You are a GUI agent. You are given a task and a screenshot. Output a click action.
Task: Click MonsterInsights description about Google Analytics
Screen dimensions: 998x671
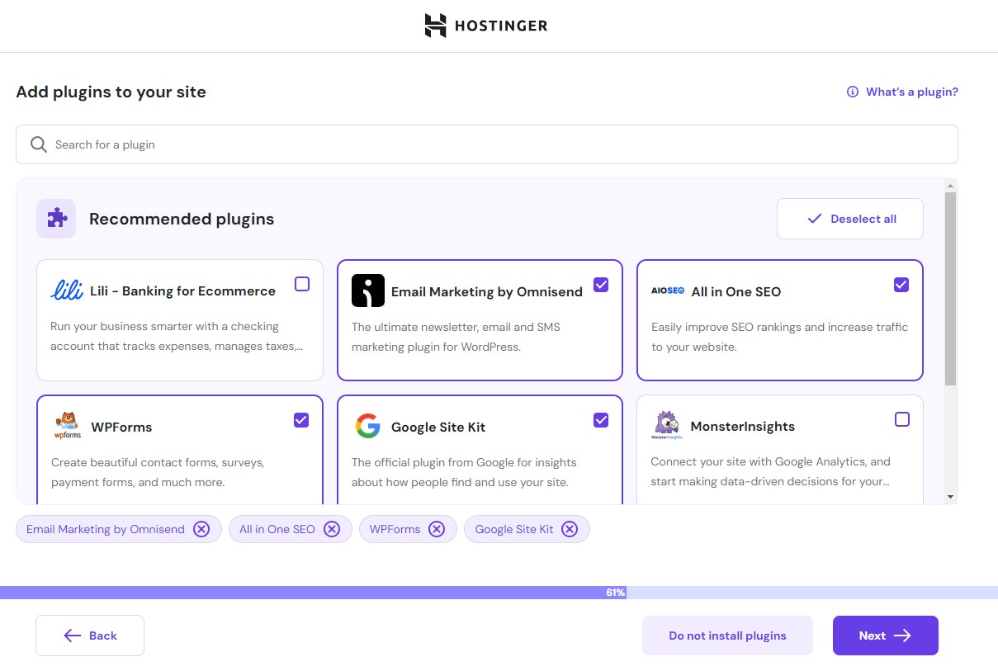pos(771,471)
